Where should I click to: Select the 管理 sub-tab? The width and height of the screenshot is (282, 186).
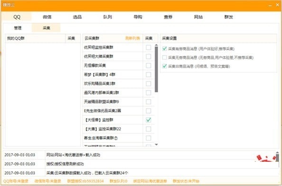[x=18, y=28]
